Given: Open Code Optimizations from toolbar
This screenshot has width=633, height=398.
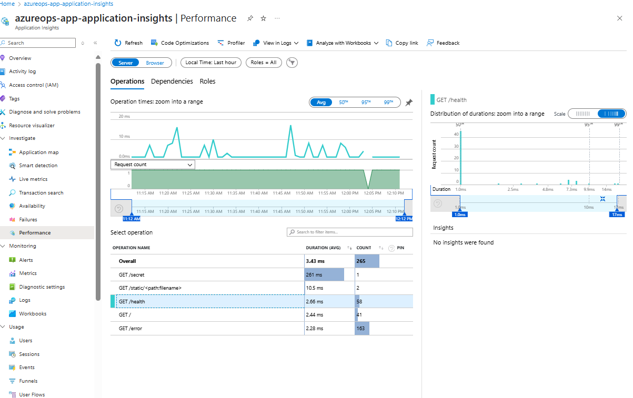Looking at the screenshot, I should pyautogui.click(x=180, y=43).
